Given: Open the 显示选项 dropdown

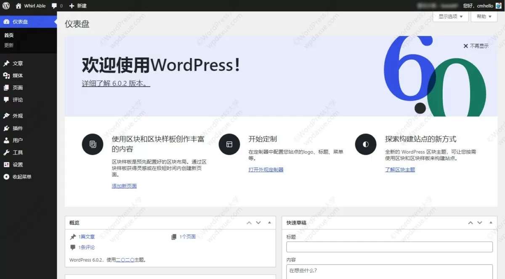Looking at the screenshot, I should [x=450, y=16].
